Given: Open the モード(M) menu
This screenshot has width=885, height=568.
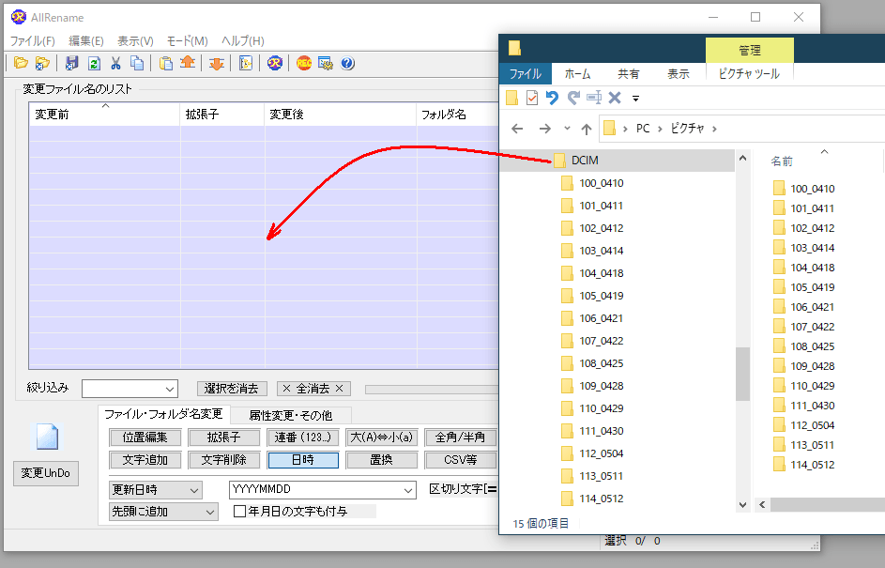Looking at the screenshot, I should coord(187,41).
